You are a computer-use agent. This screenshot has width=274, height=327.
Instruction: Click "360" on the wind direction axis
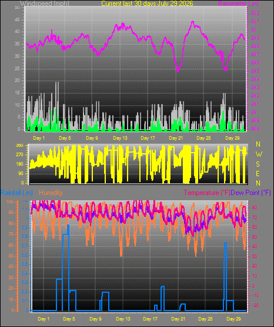pos(19,146)
